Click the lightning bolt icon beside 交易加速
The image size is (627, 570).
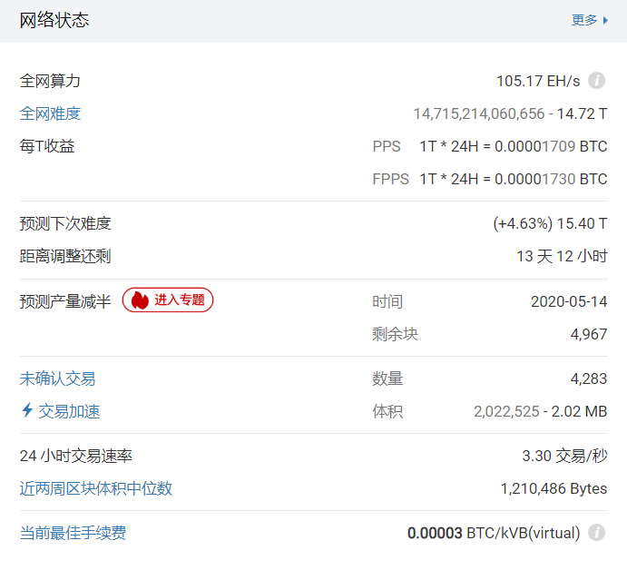click(x=27, y=410)
